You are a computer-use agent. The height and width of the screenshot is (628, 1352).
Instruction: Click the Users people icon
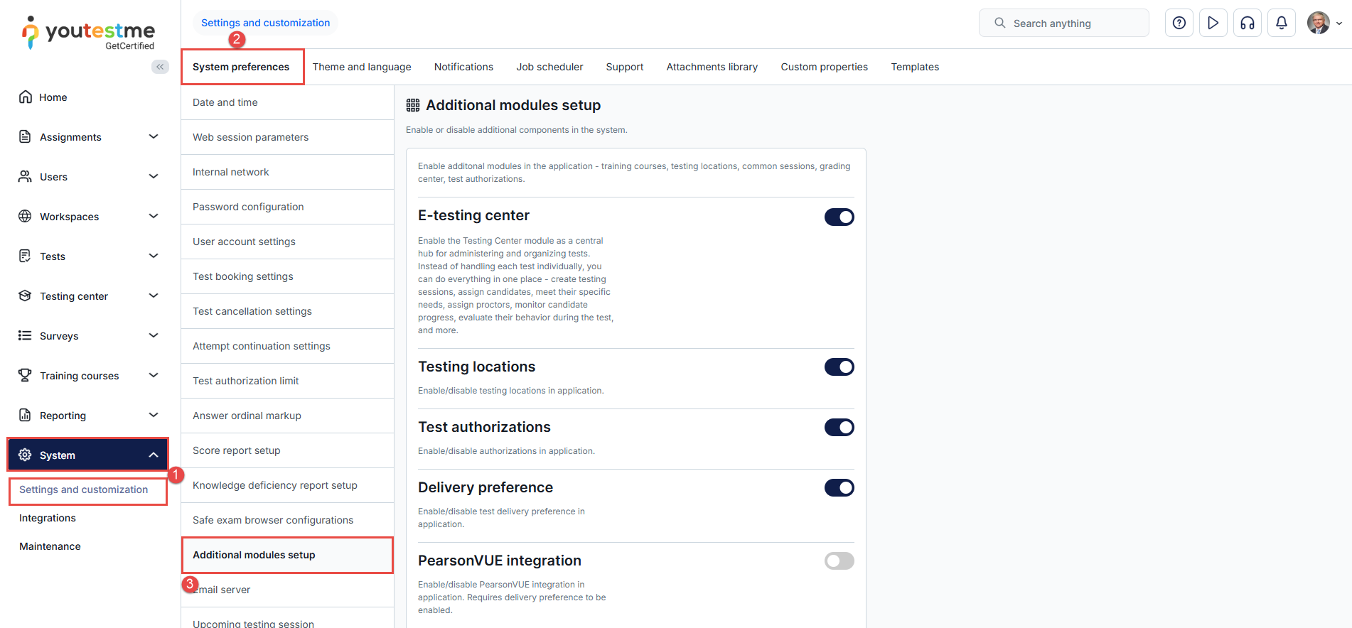pos(26,176)
